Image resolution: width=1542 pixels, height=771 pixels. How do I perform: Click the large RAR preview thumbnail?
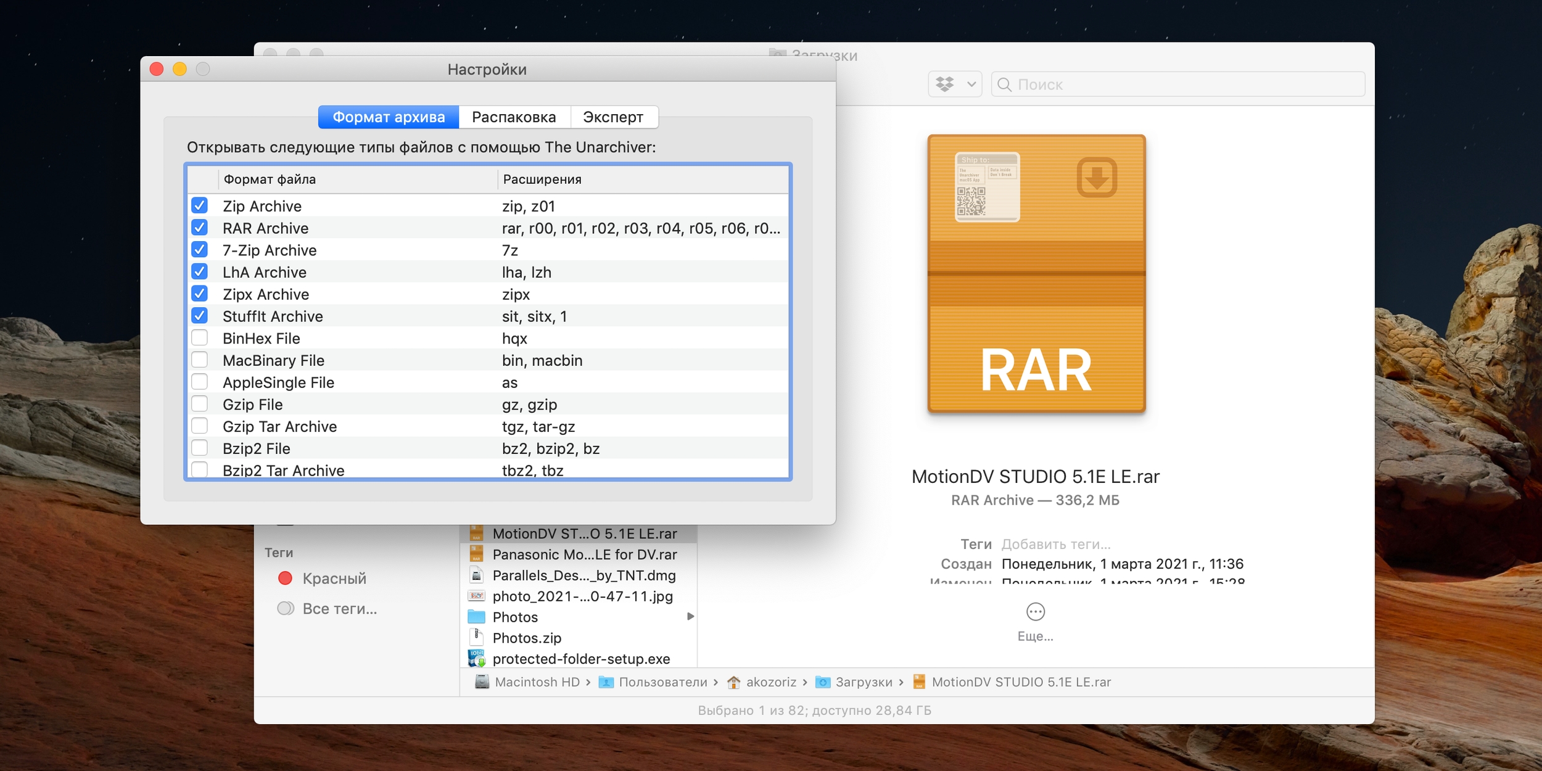pos(1036,274)
